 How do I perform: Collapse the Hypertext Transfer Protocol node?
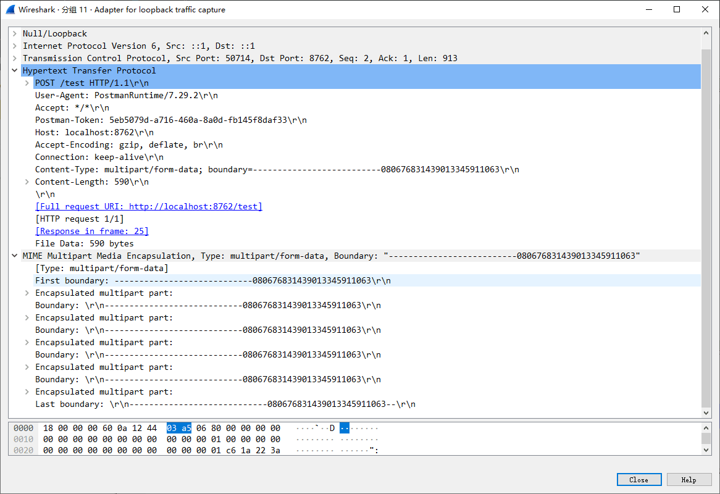15,70
